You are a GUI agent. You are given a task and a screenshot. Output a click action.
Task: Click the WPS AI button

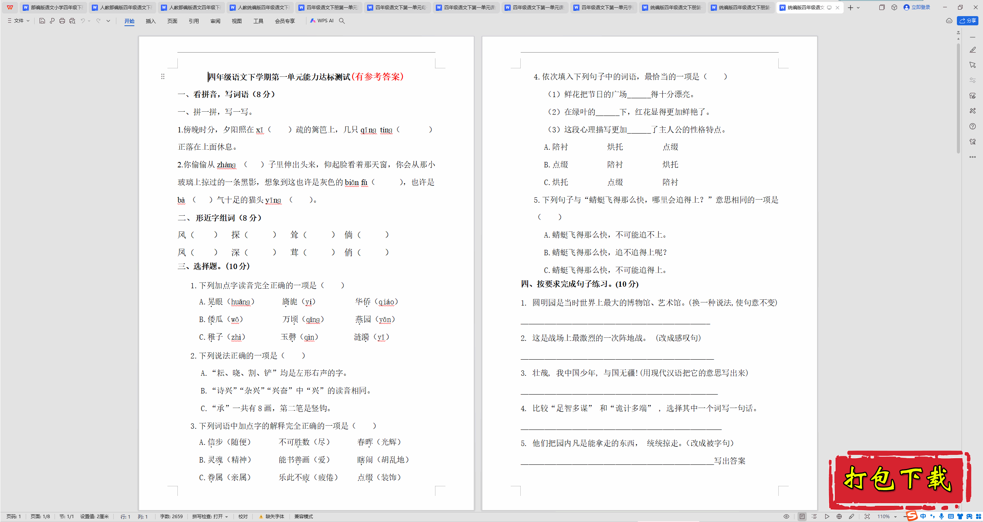click(322, 21)
